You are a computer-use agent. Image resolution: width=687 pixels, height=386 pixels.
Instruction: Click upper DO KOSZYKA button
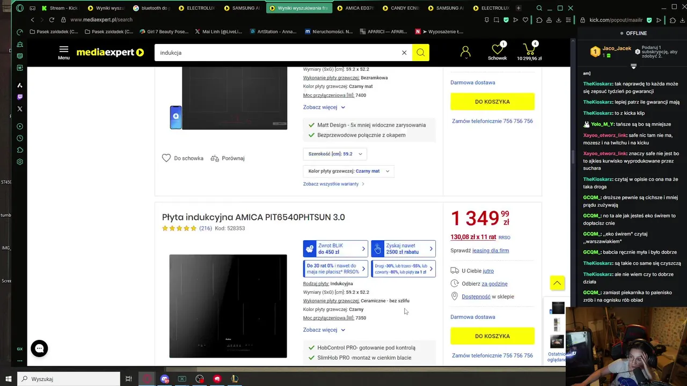click(492, 101)
